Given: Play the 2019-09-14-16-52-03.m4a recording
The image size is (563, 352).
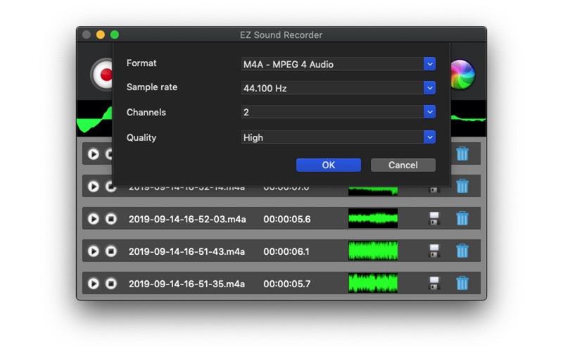Looking at the screenshot, I should tap(94, 219).
